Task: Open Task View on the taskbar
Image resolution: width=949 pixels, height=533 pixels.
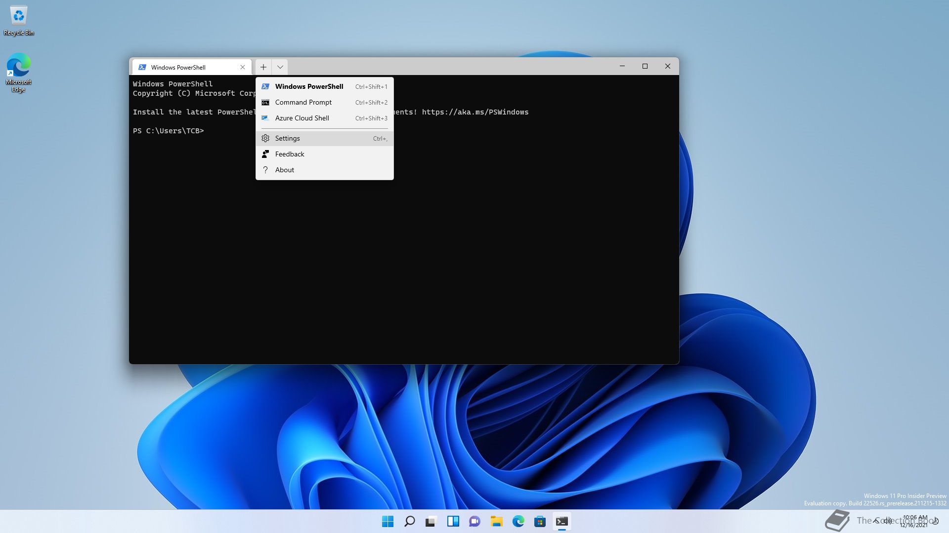Action: click(431, 521)
